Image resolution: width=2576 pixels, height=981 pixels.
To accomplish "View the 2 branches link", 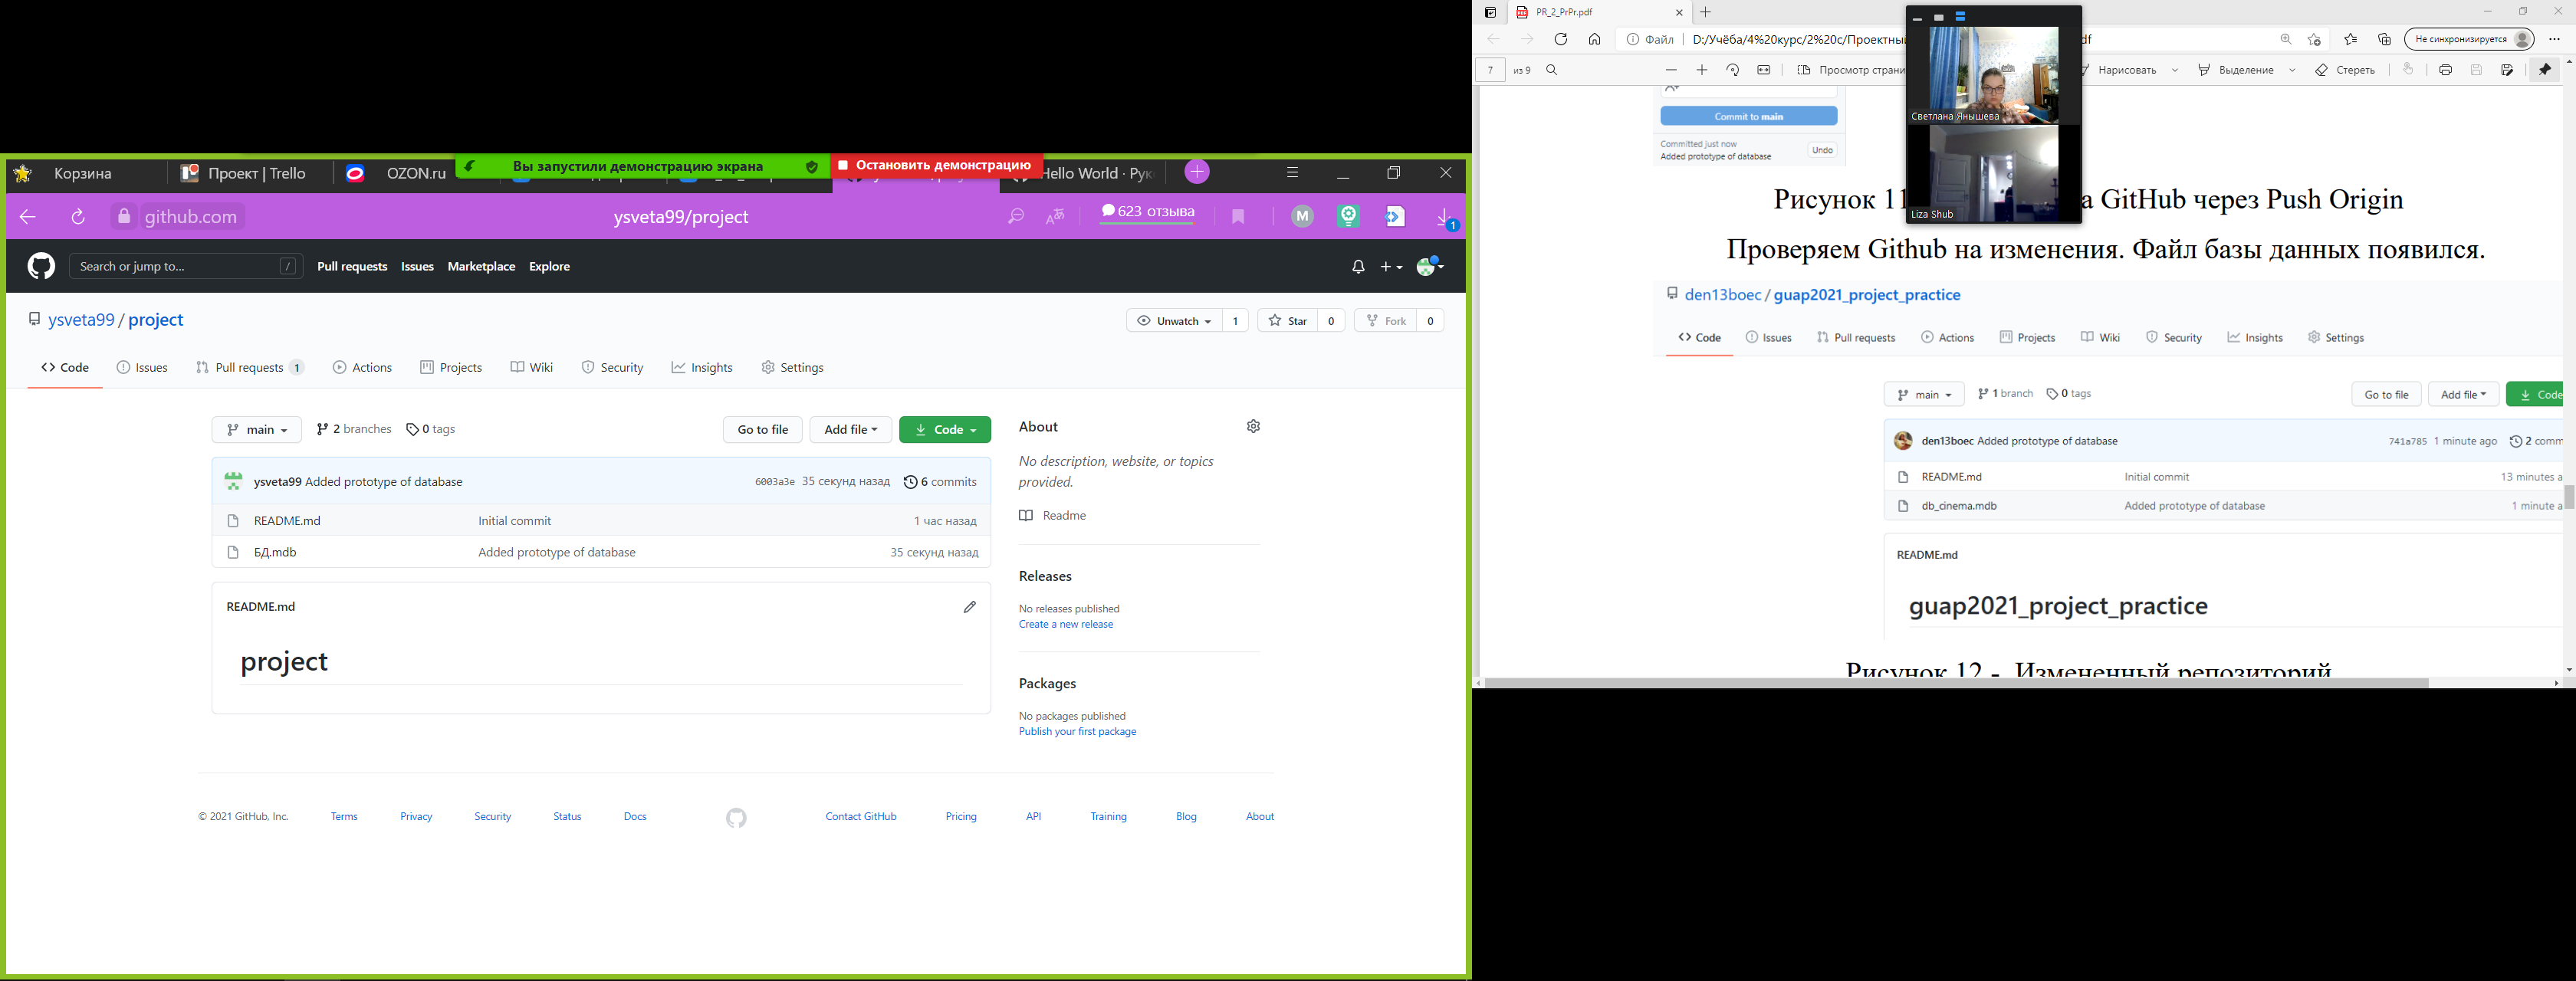I will [x=354, y=429].
